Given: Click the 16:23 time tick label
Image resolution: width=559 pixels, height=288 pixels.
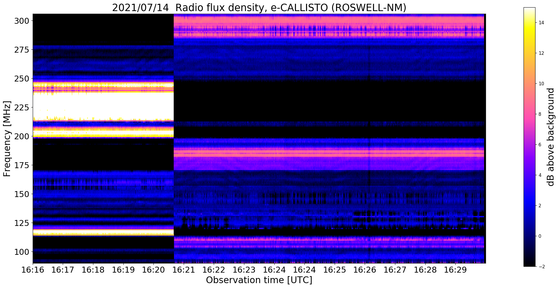Looking at the screenshot, I should click(x=244, y=270).
